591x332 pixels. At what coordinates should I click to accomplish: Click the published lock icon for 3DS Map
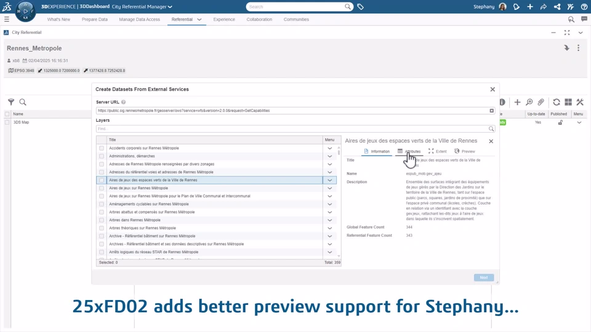click(560, 122)
